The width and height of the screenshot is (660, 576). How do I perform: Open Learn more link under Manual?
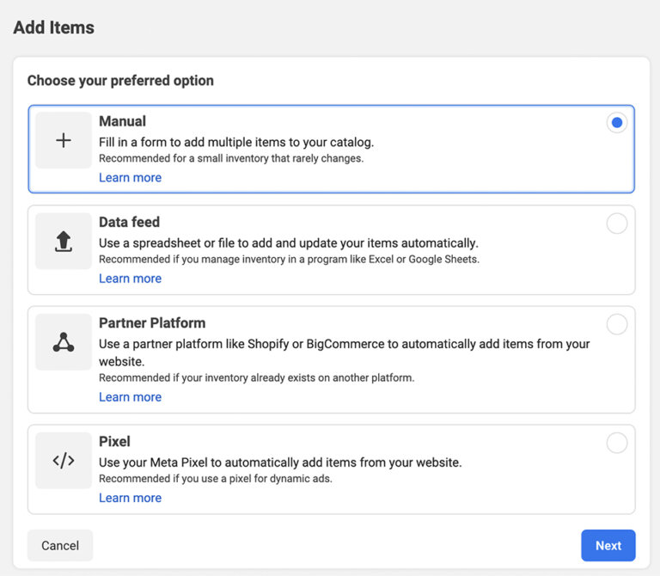click(130, 178)
